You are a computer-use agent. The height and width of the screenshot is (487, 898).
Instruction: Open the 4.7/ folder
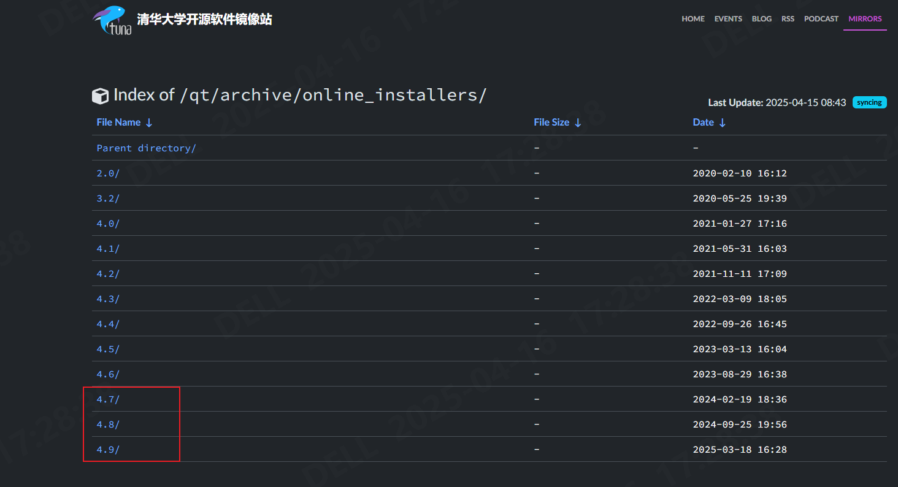pyautogui.click(x=108, y=399)
